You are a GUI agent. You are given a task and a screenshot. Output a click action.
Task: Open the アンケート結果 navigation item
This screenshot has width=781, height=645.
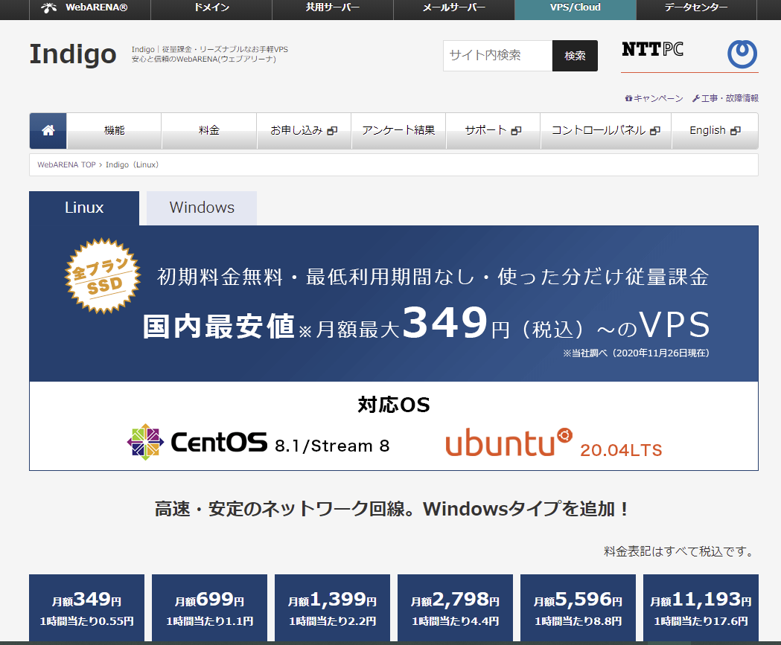point(398,130)
